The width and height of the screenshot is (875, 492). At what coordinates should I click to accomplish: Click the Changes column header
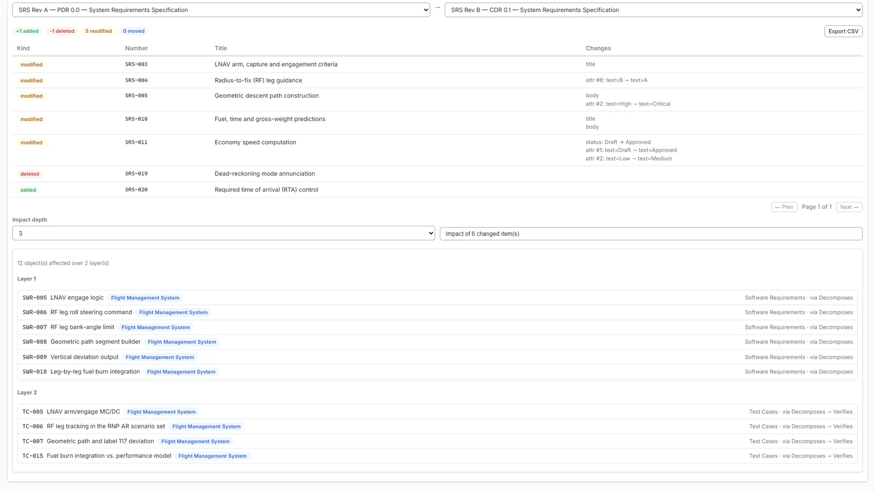tap(598, 48)
